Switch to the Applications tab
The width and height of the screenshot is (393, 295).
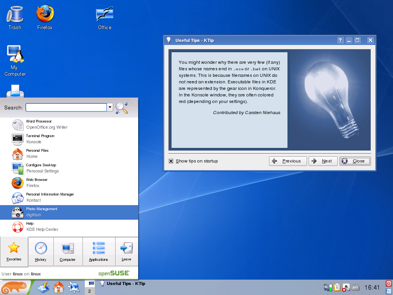click(x=99, y=252)
